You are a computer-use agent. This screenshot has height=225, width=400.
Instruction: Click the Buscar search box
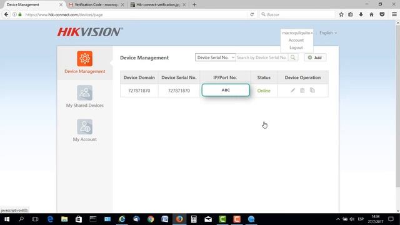click(x=297, y=14)
